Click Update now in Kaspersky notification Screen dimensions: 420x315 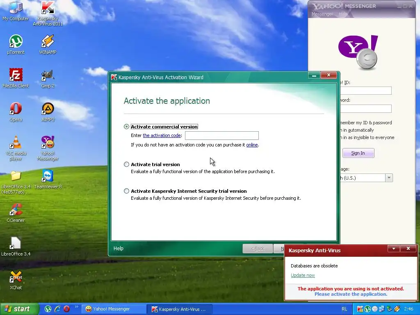[303, 275]
